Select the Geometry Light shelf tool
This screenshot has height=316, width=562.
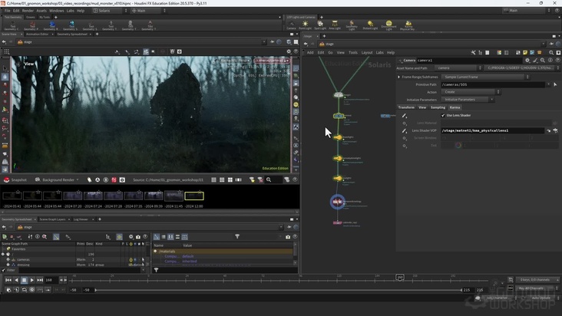tap(352, 25)
